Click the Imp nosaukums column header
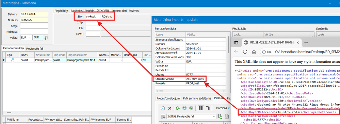The width and height of the screenshot is (340, 124). click(82, 55)
